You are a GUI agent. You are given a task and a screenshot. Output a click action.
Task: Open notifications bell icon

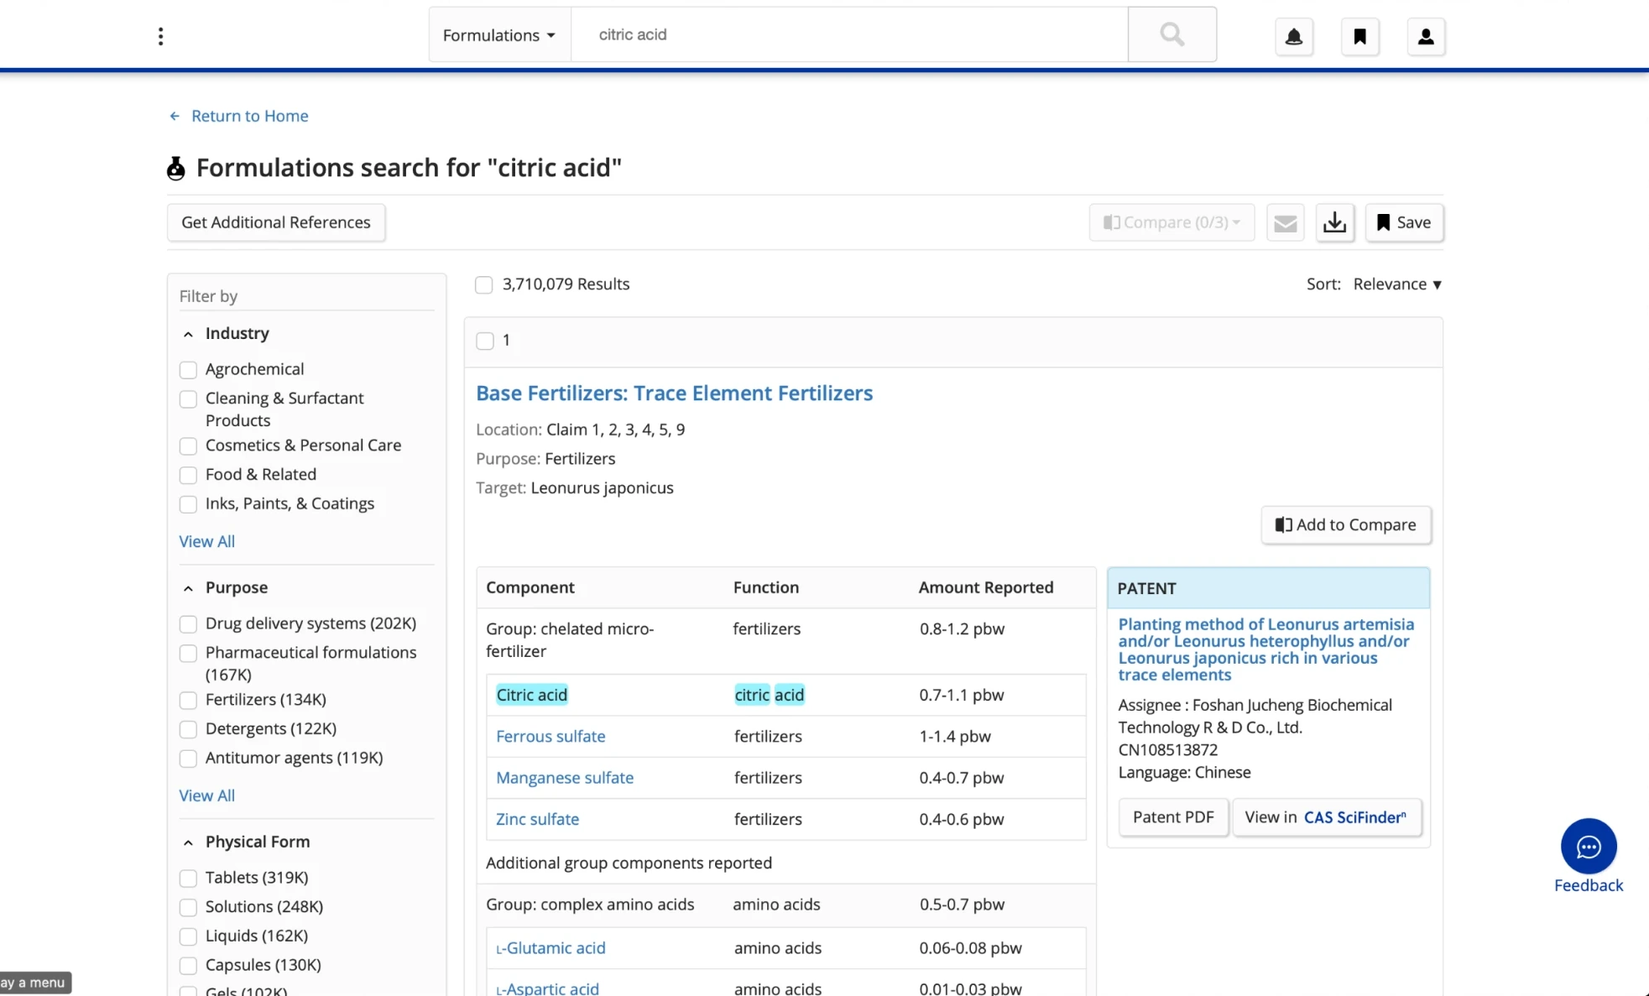(x=1293, y=37)
